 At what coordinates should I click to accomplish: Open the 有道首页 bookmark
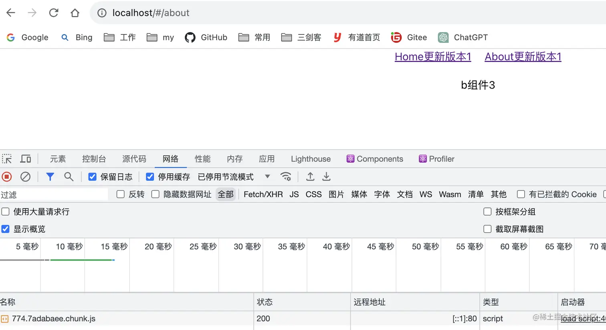[x=356, y=37]
